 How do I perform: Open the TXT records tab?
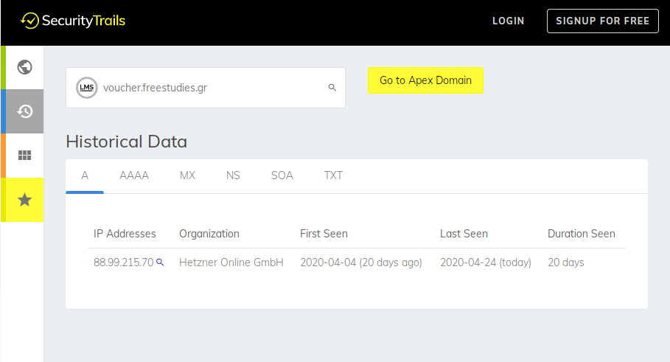(333, 175)
